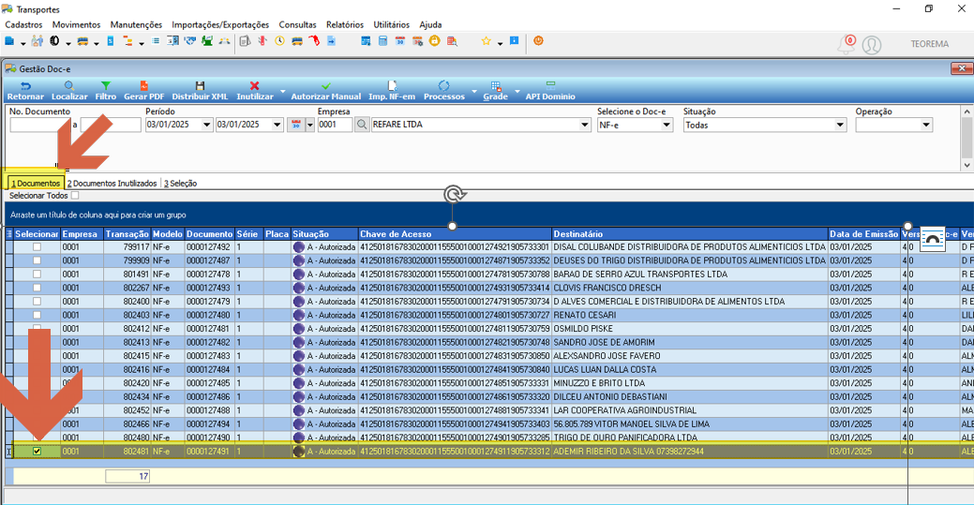The image size is (974, 505).
Task: Click the blue info square icon
Action: pos(515,41)
